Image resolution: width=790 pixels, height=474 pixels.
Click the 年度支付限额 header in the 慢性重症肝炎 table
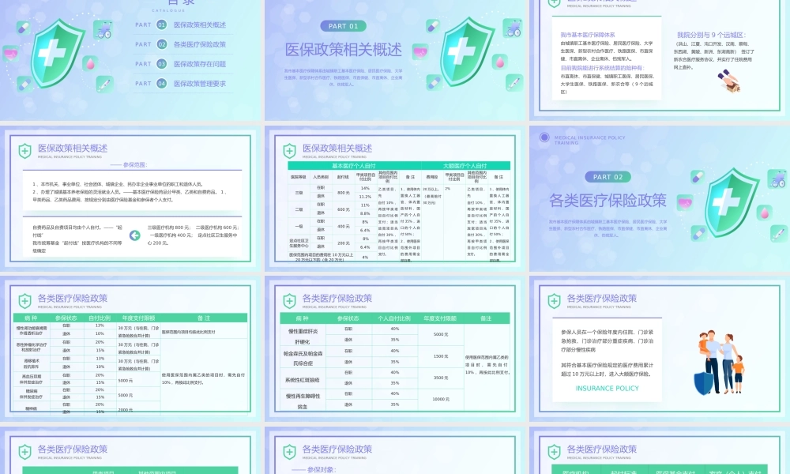(440, 318)
